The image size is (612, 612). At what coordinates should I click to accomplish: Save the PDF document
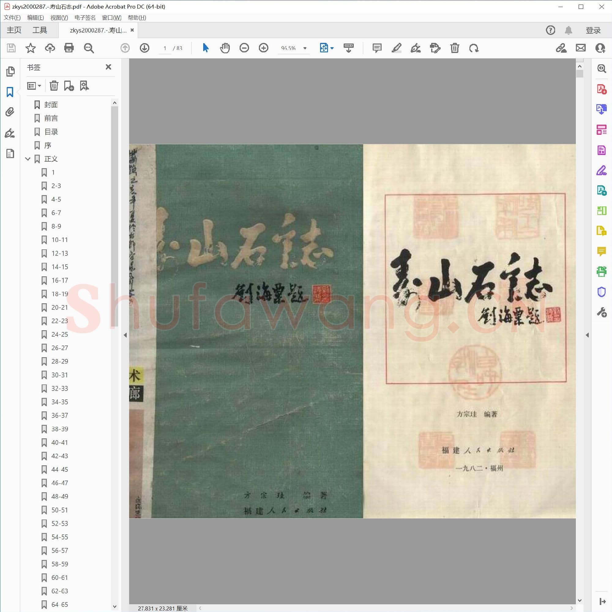coord(11,48)
